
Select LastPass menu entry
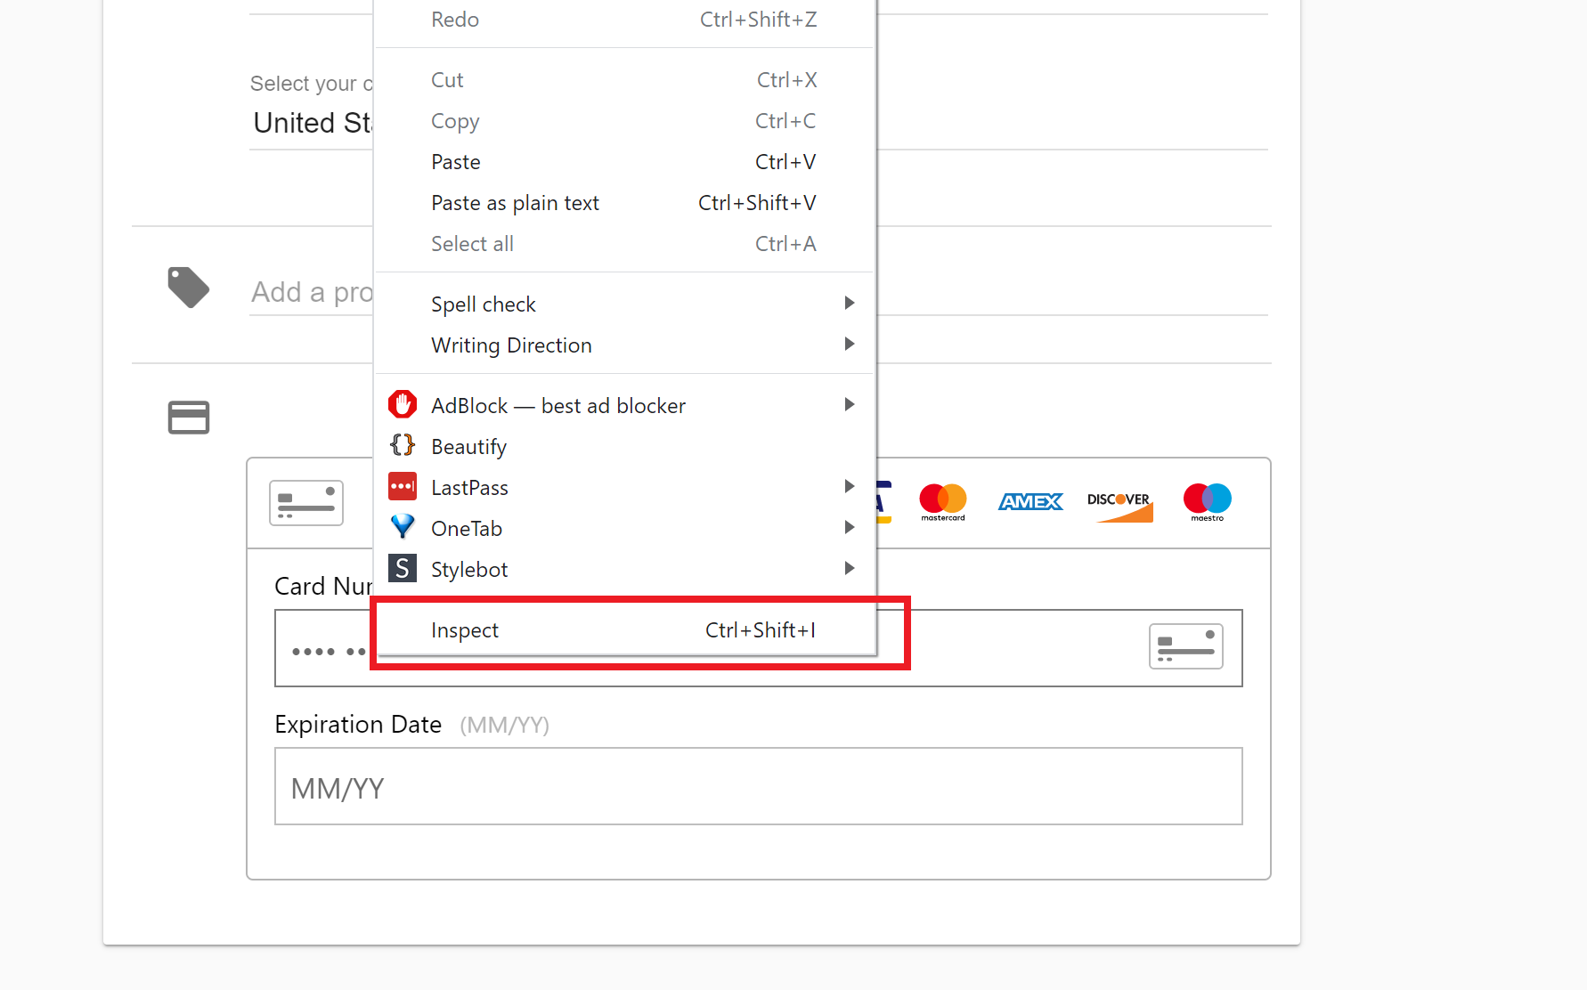click(x=625, y=487)
